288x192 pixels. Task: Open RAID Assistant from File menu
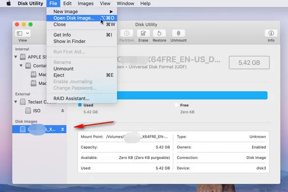[82, 98]
